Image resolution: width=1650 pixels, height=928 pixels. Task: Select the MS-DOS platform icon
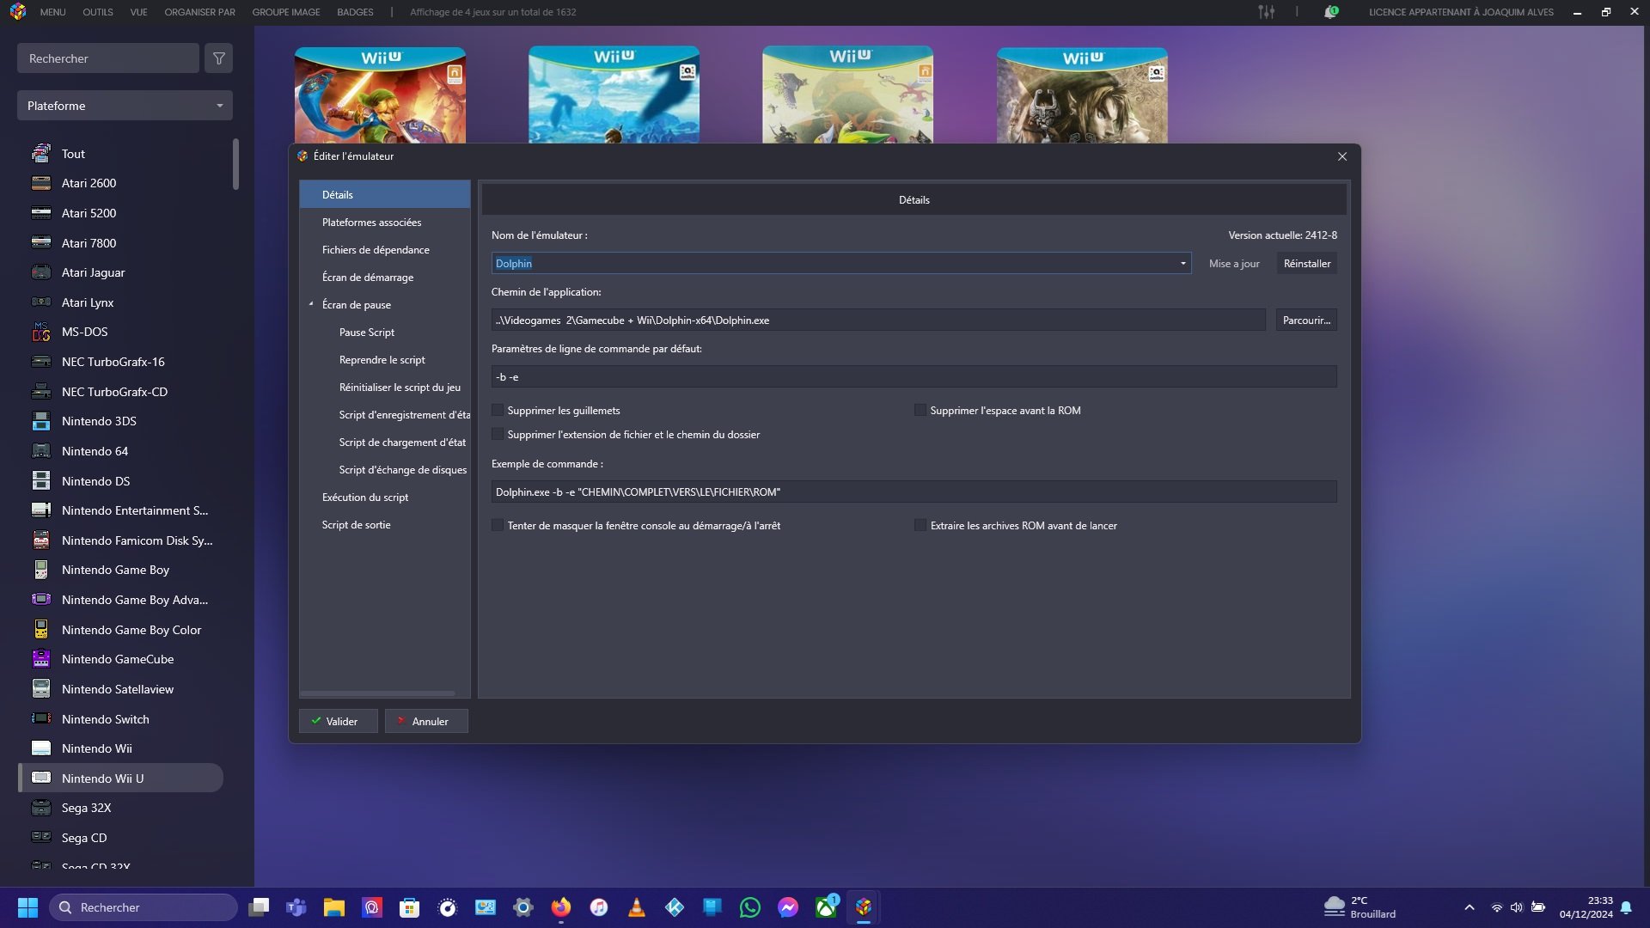pos(41,332)
